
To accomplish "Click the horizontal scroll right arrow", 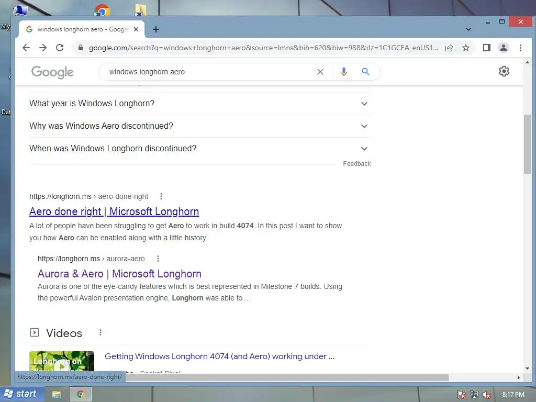I will point(519,377).
